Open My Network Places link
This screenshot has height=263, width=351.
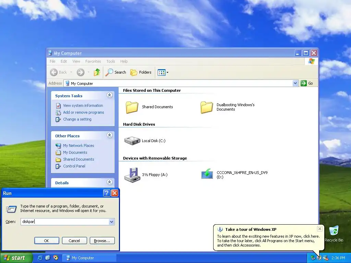78,145
